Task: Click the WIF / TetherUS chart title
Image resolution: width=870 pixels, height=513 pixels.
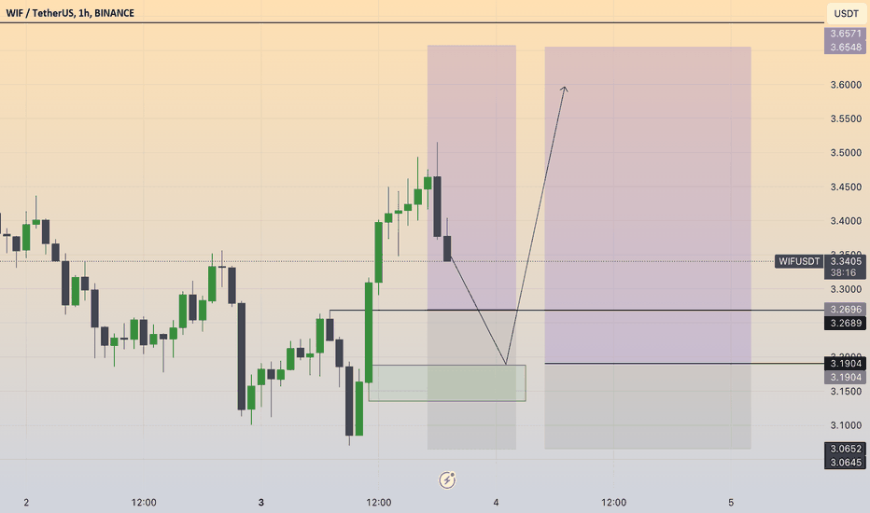Action: coord(70,13)
